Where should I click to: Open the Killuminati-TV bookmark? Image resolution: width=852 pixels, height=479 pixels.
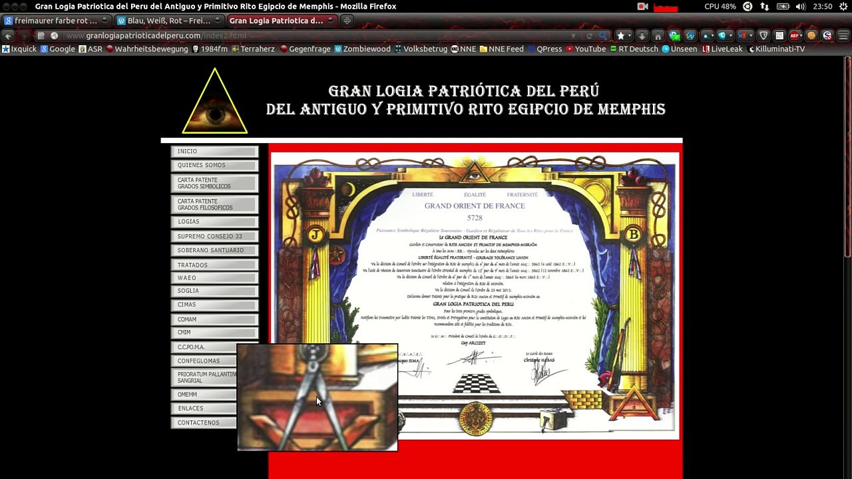point(777,49)
